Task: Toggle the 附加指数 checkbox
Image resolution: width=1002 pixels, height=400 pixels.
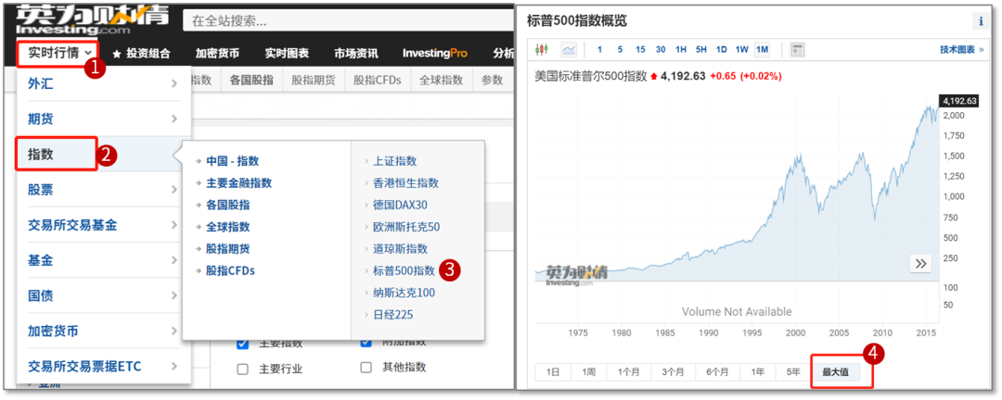Action: pos(366,343)
